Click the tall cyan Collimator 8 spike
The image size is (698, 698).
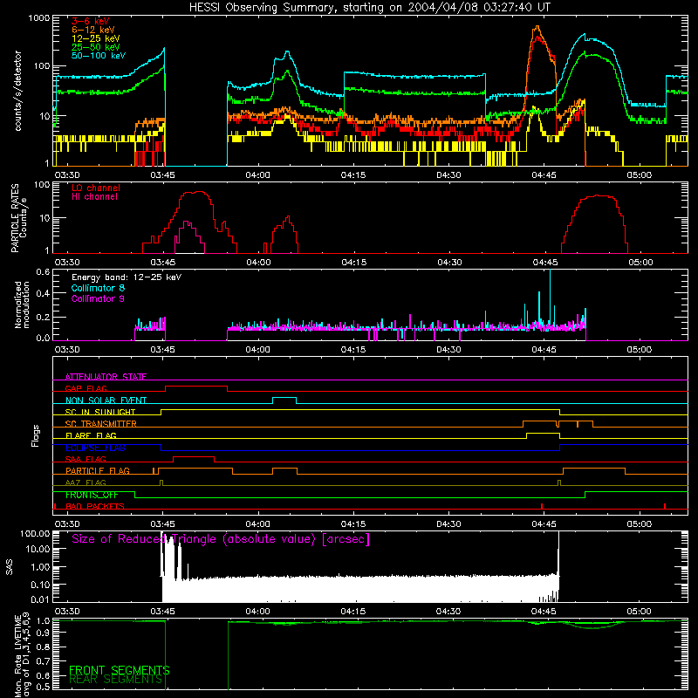(x=551, y=298)
